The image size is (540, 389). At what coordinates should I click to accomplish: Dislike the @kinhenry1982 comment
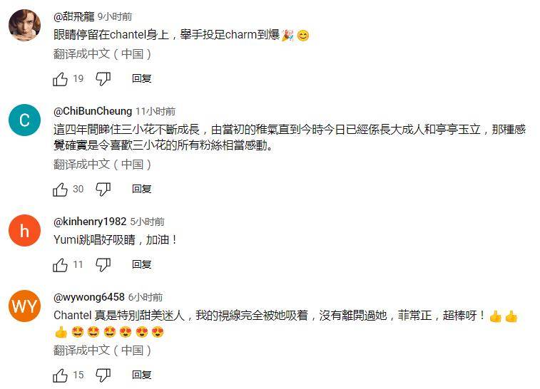(103, 265)
